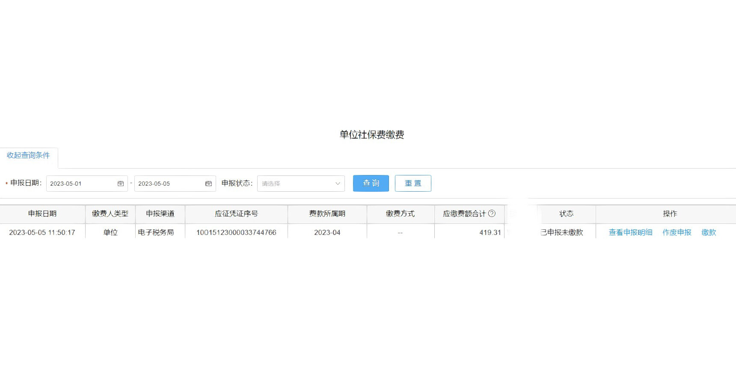Click cell 2023-05-05 11:50:17
This screenshot has height=368, width=736.
[x=42, y=232]
